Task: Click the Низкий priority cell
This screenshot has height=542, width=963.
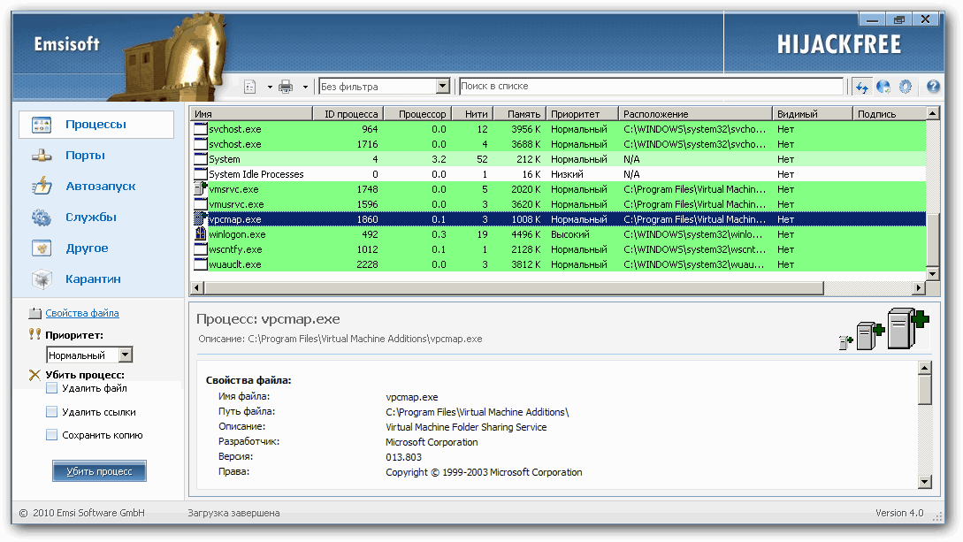Action: click(x=567, y=173)
